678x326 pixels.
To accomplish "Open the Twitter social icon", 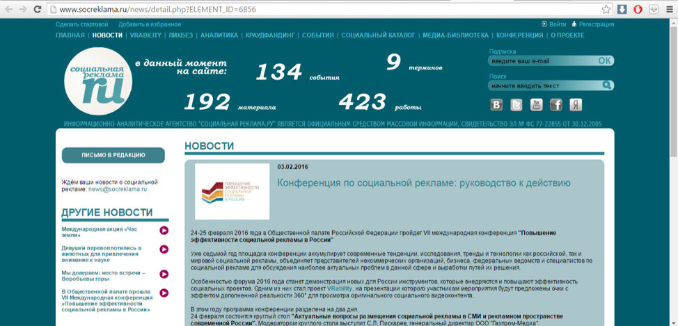I will click(x=517, y=105).
